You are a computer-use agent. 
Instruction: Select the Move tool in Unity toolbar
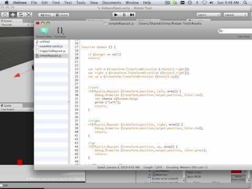click(x=13, y=15)
